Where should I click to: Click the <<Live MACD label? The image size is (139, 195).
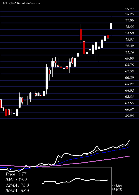[117, 188]
